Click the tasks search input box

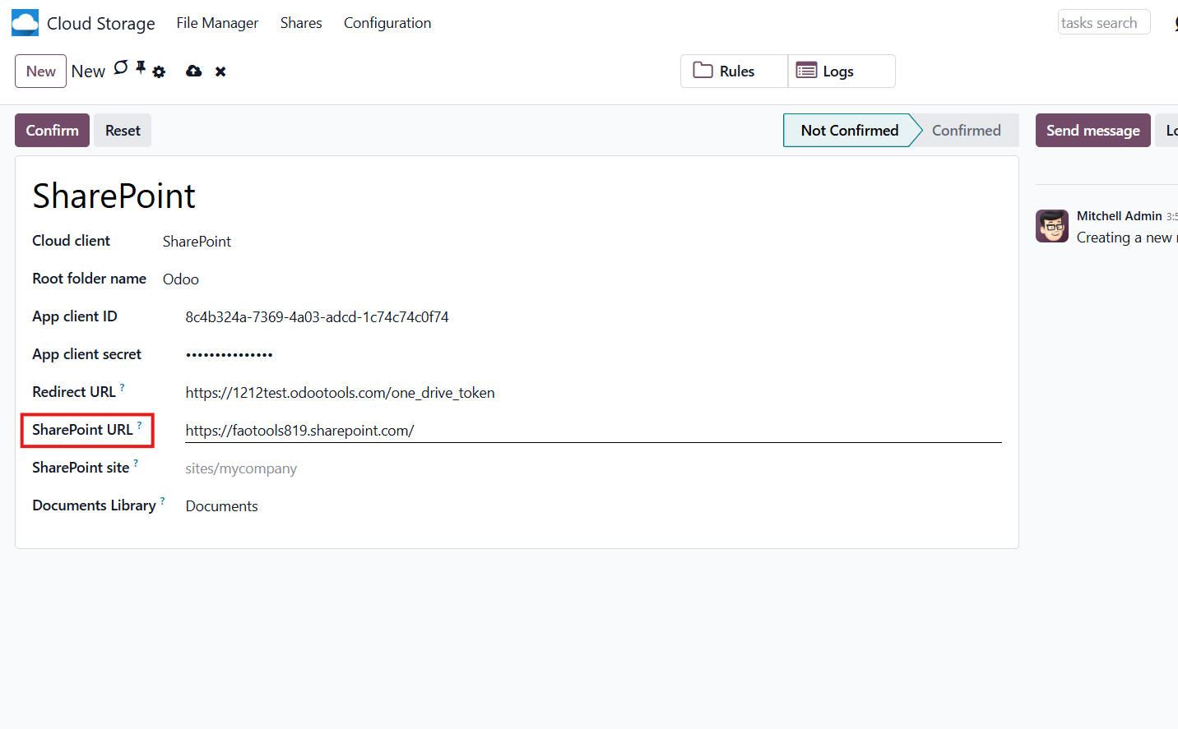click(x=1103, y=23)
